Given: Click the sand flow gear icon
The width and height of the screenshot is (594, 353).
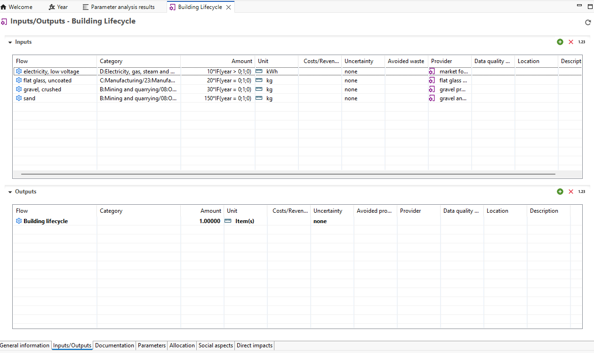Looking at the screenshot, I should 19,98.
